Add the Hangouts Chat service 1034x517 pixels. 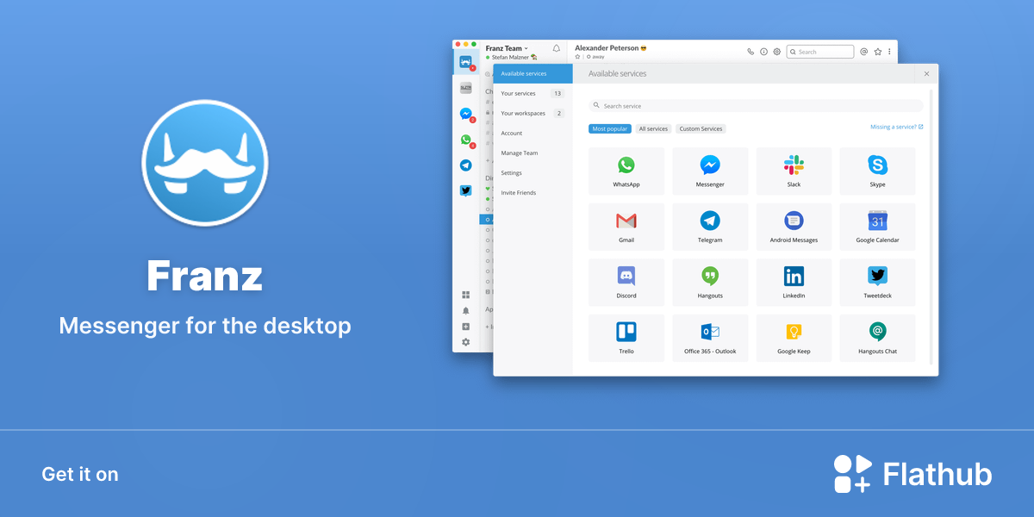tap(877, 338)
